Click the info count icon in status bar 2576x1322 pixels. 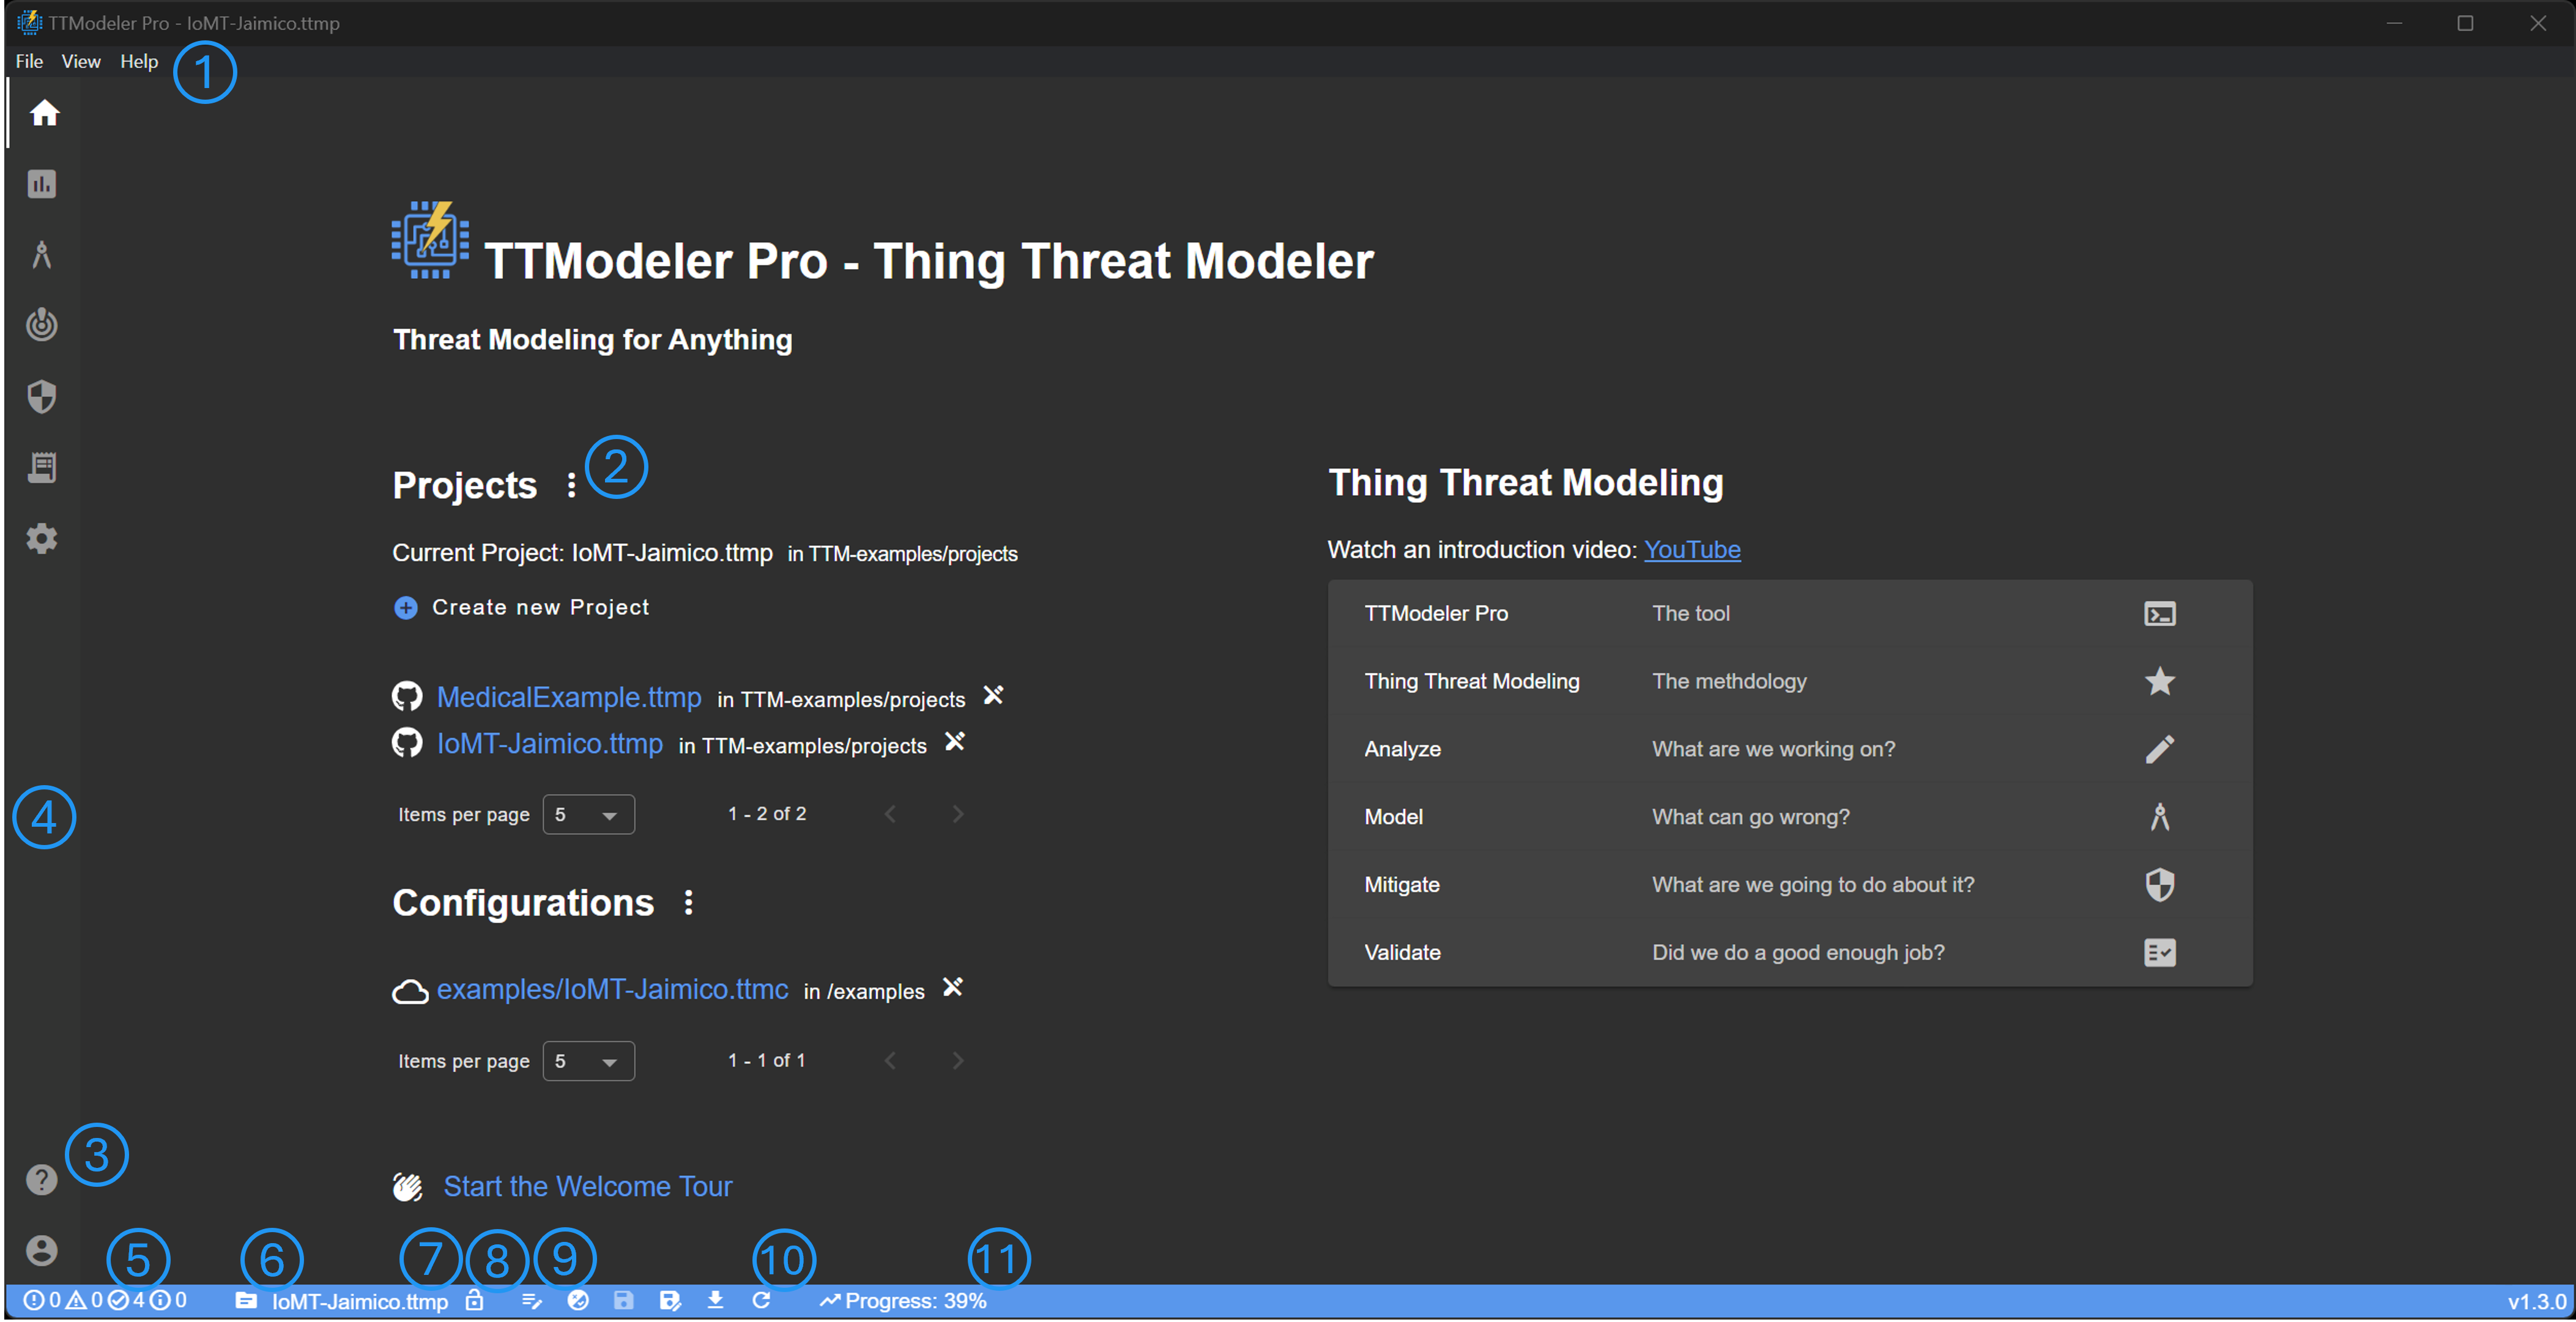tap(160, 1301)
